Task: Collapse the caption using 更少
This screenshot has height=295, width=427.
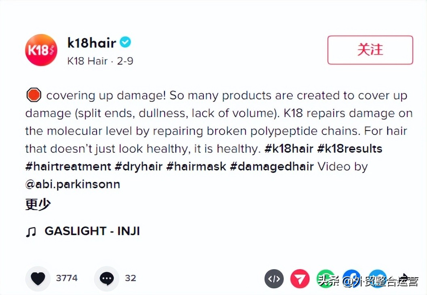Action: 37,204
